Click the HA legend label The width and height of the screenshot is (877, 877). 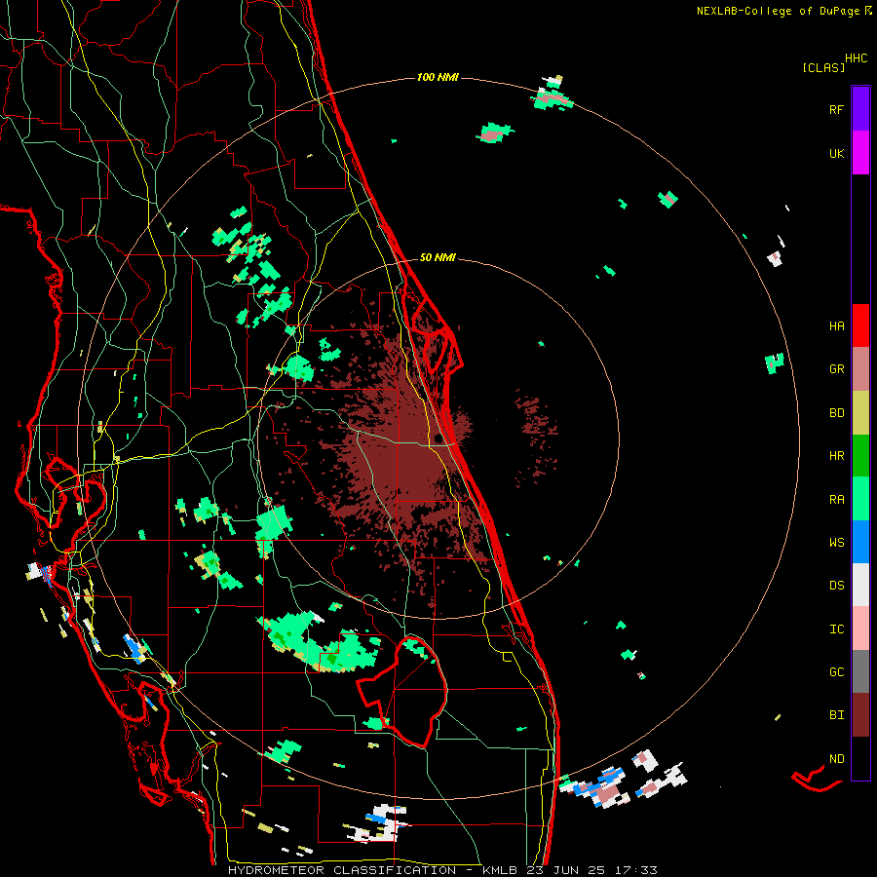[836, 325]
